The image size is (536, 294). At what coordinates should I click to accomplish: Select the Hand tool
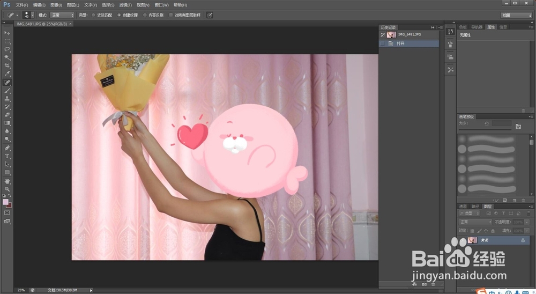[x=7, y=181]
